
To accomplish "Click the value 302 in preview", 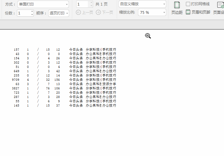I will coord(16,63).
